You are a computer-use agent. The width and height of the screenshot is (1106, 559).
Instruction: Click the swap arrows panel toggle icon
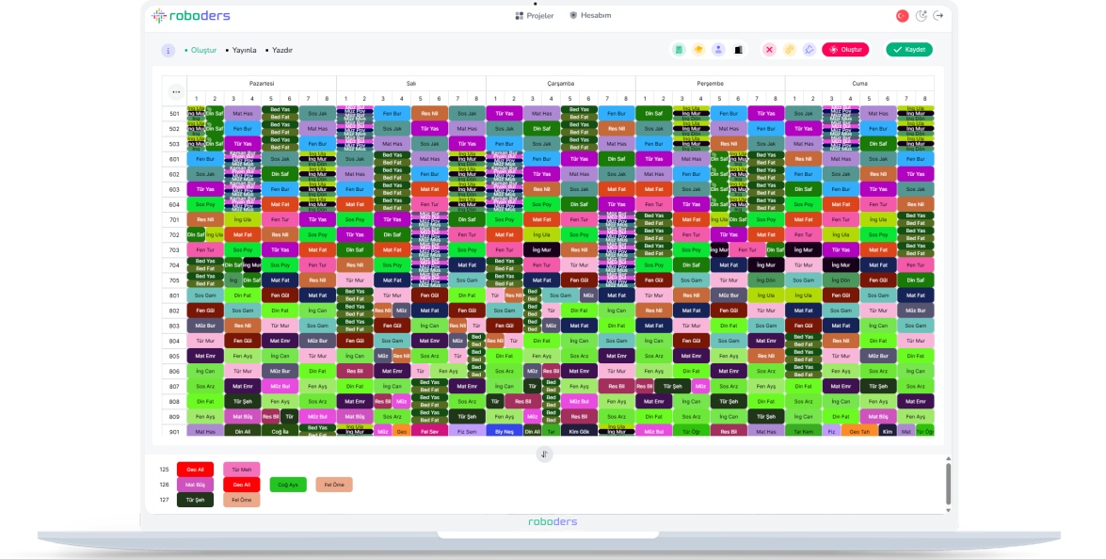click(x=544, y=455)
